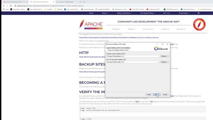Open the License dropdown
This screenshot has height=120, width=213.
[x=165, y=29]
